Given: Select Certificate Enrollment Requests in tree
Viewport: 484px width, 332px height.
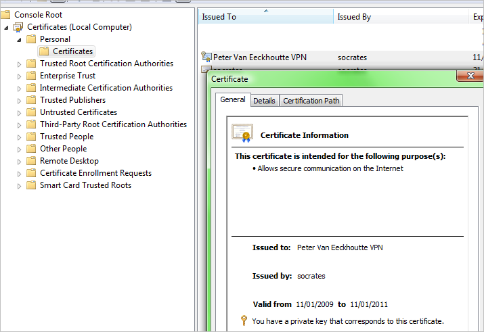Looking at the screenshot, I should click(95, 173).
